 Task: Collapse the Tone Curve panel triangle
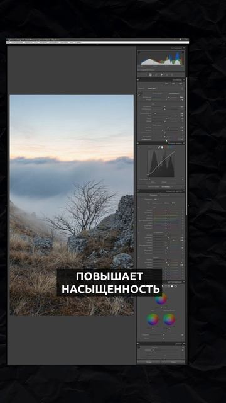tap(184, 143)
